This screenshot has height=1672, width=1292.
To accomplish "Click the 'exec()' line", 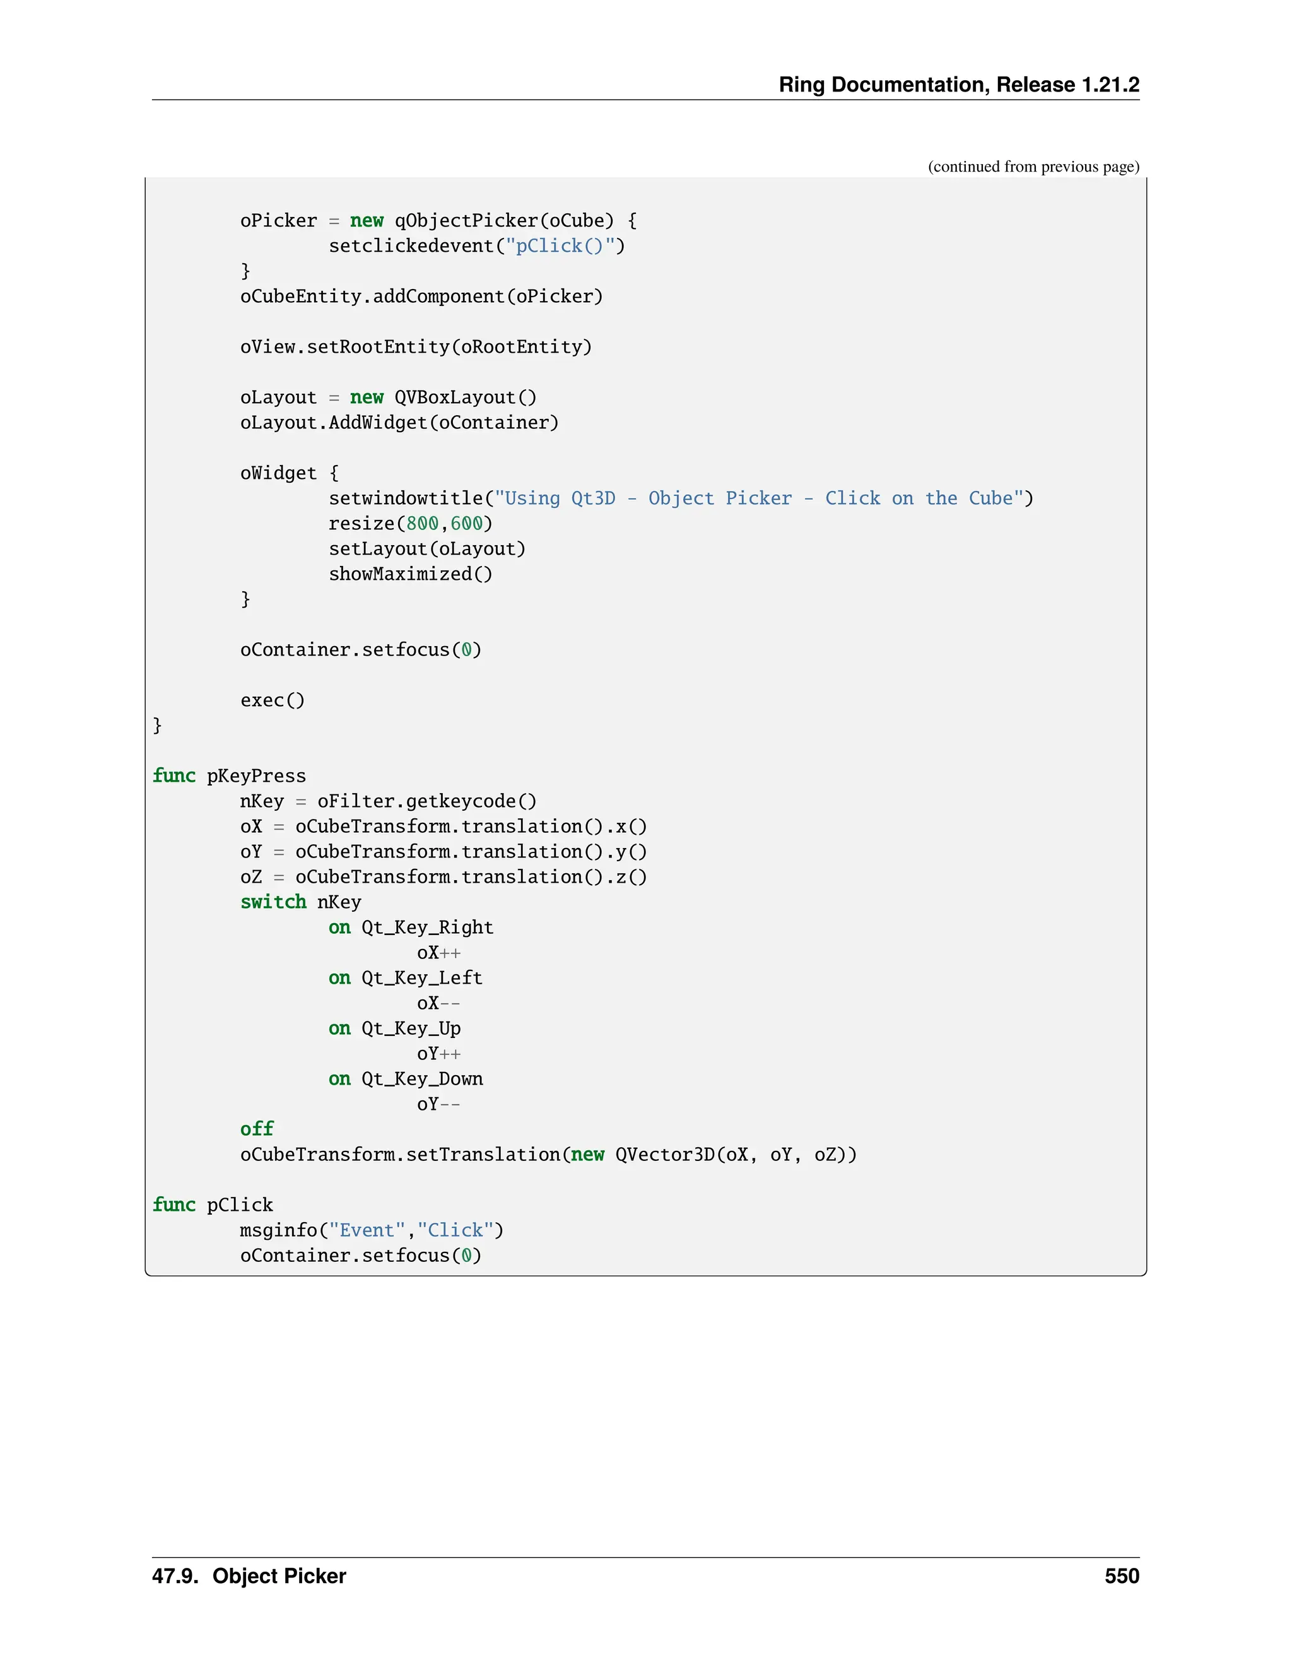I will point(273,700).
